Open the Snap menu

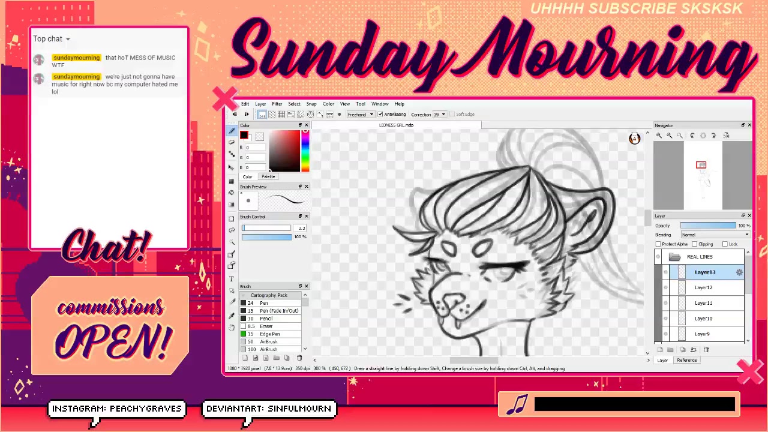(311, 104)
